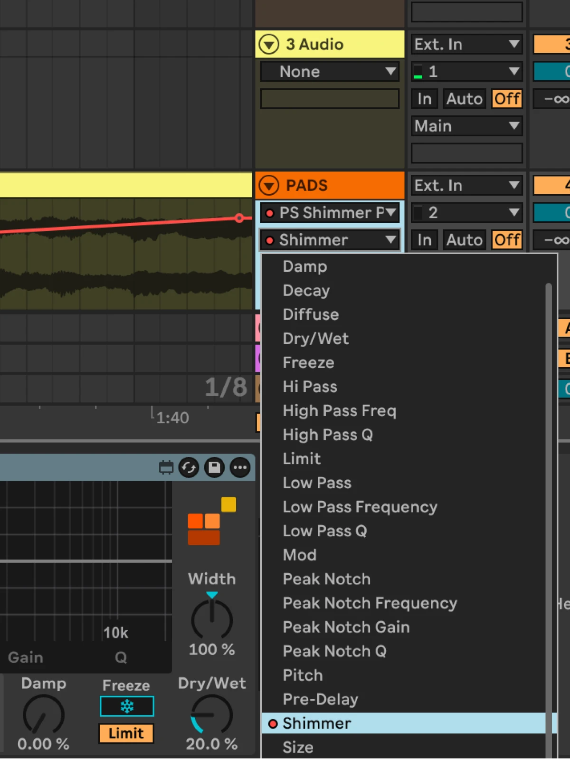Fold the 3 Audio track arrow

269,45
